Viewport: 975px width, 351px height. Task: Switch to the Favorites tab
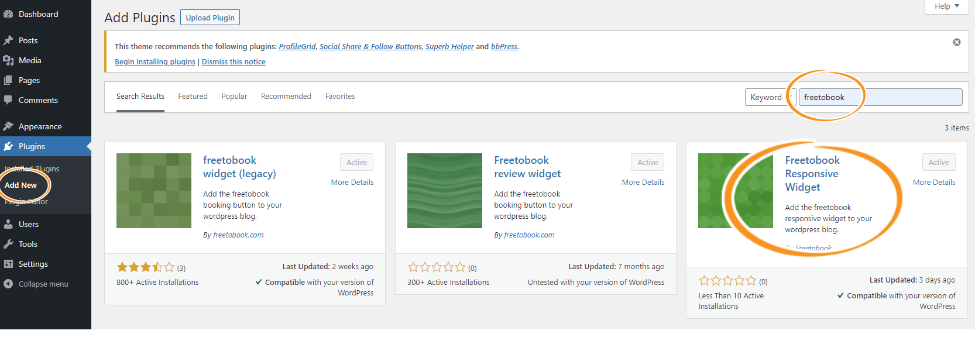[340, 97]
